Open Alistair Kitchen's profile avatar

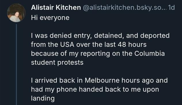(16, 13)
